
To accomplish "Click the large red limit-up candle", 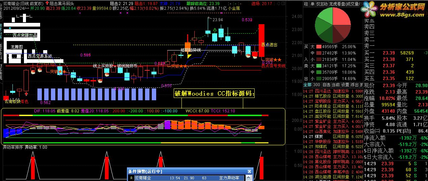I will pyautogui.click(x=261, y=40).
